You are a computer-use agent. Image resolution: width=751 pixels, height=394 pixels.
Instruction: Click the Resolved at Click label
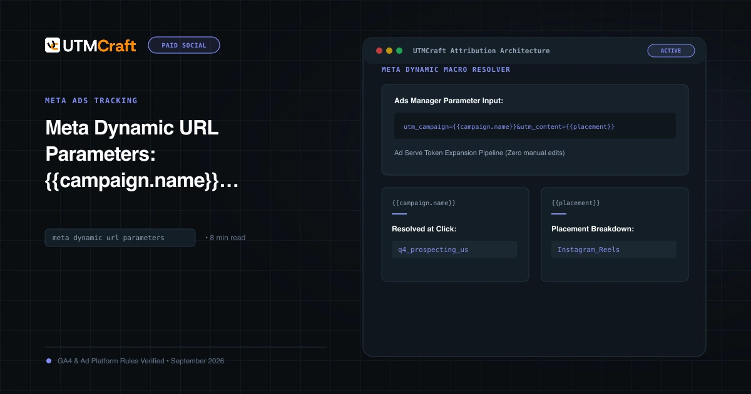[424, 229]
